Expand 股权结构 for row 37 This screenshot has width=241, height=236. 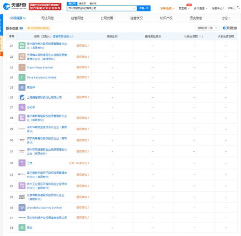tap(83, 218)
